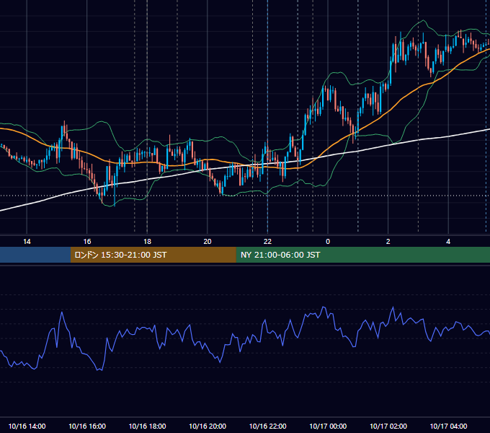Viewport: 490px width, 433px height.
Task: Click the 10/17 02:00 date label
Action: pos(388,426)
